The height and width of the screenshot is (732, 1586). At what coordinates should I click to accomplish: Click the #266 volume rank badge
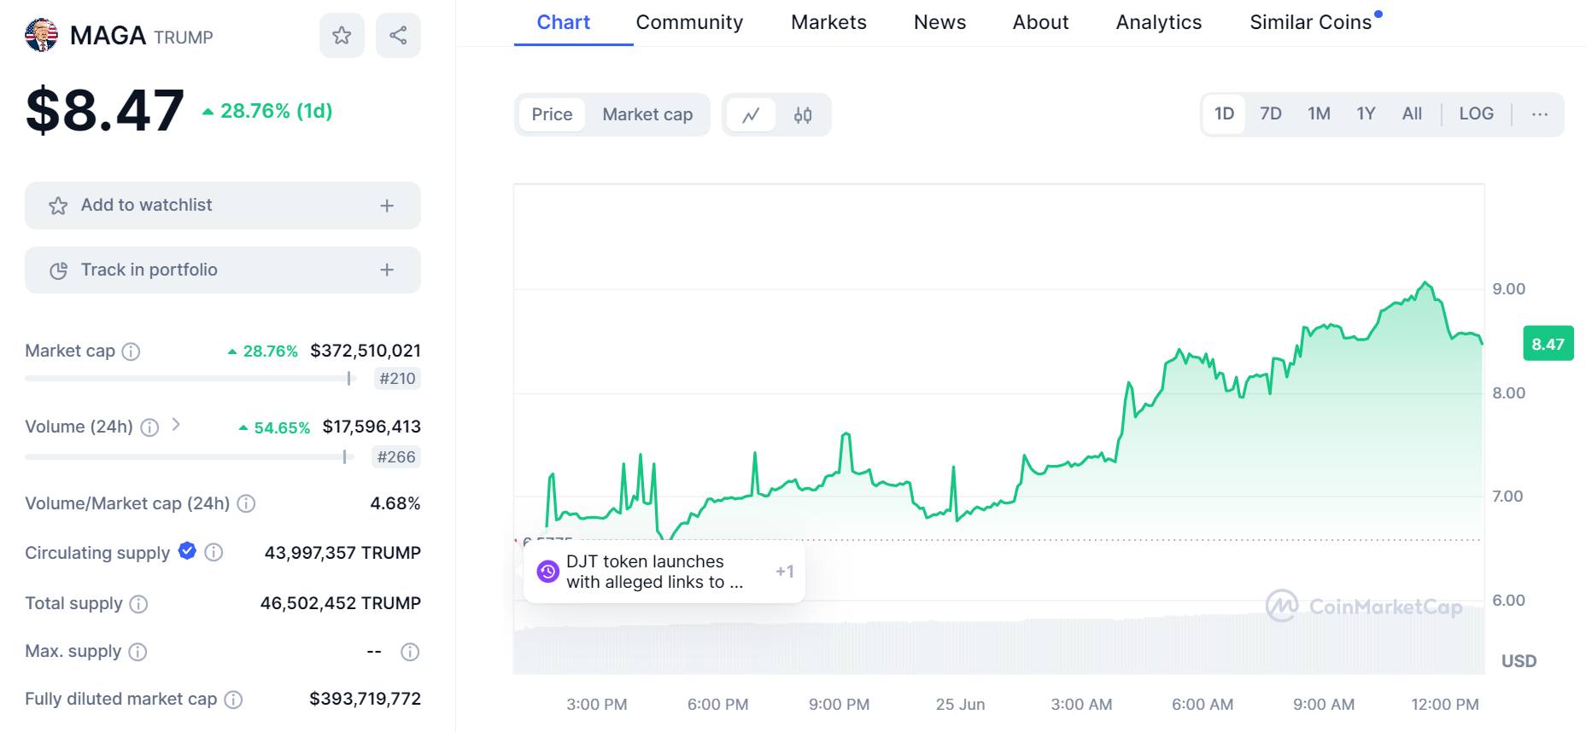point(397,457)
